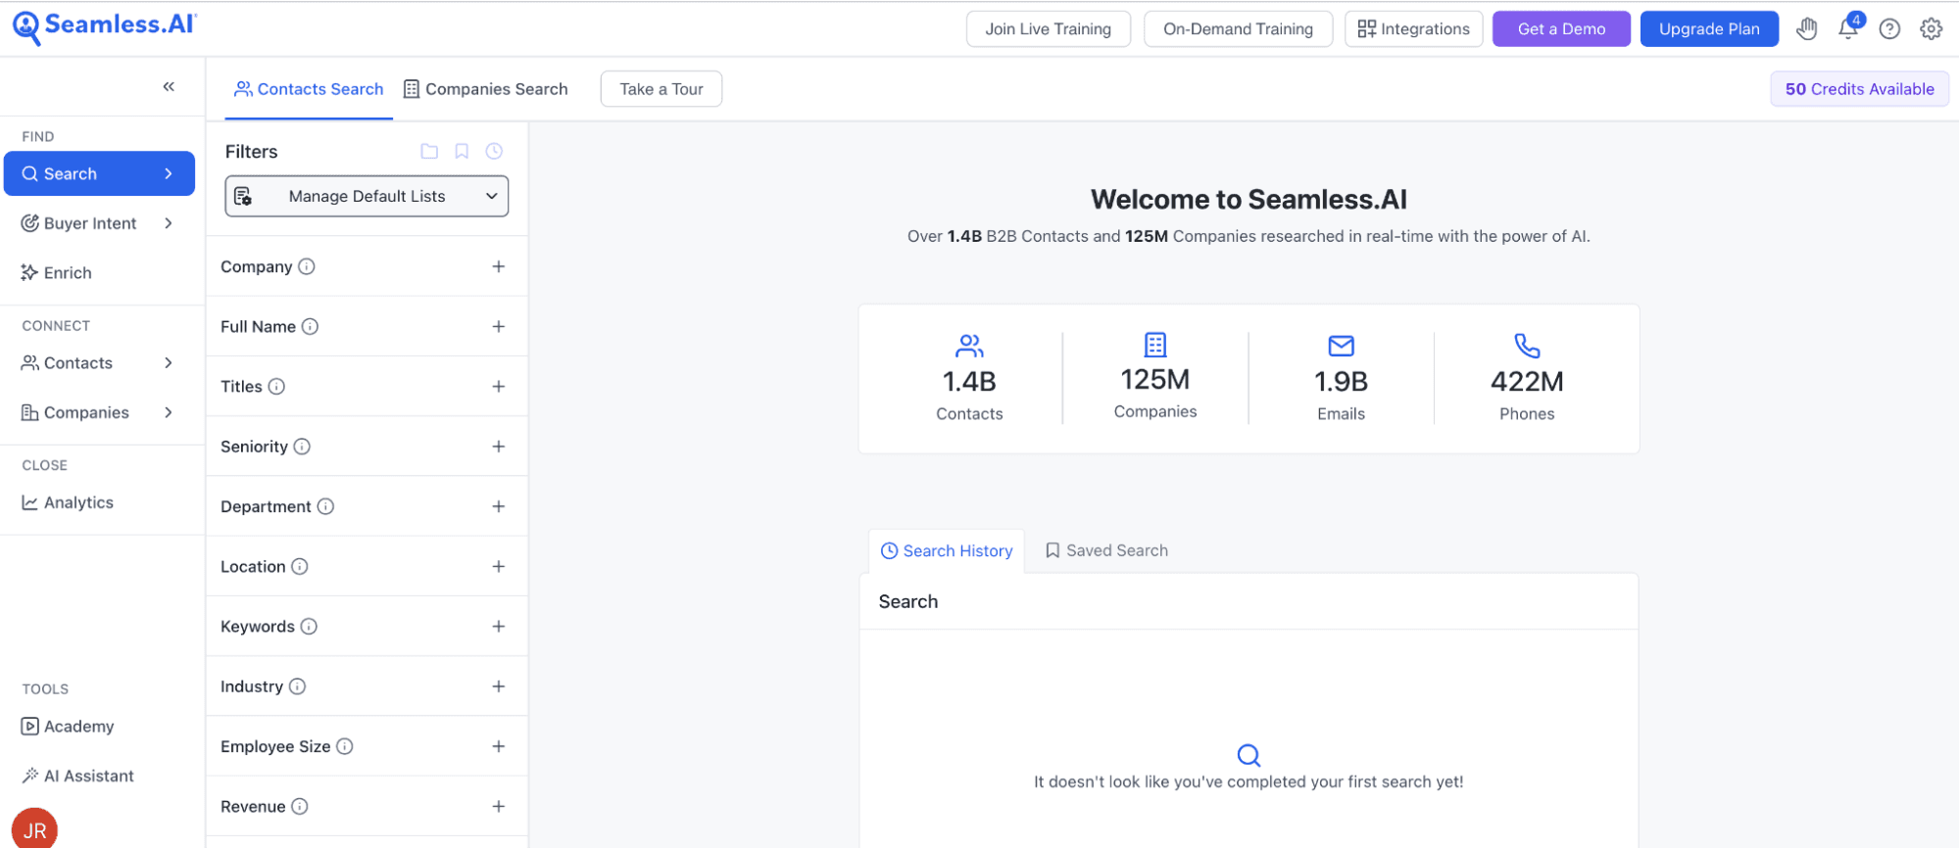
Task: Open AI Assistant in the sidebar
Action: point(99,776)
